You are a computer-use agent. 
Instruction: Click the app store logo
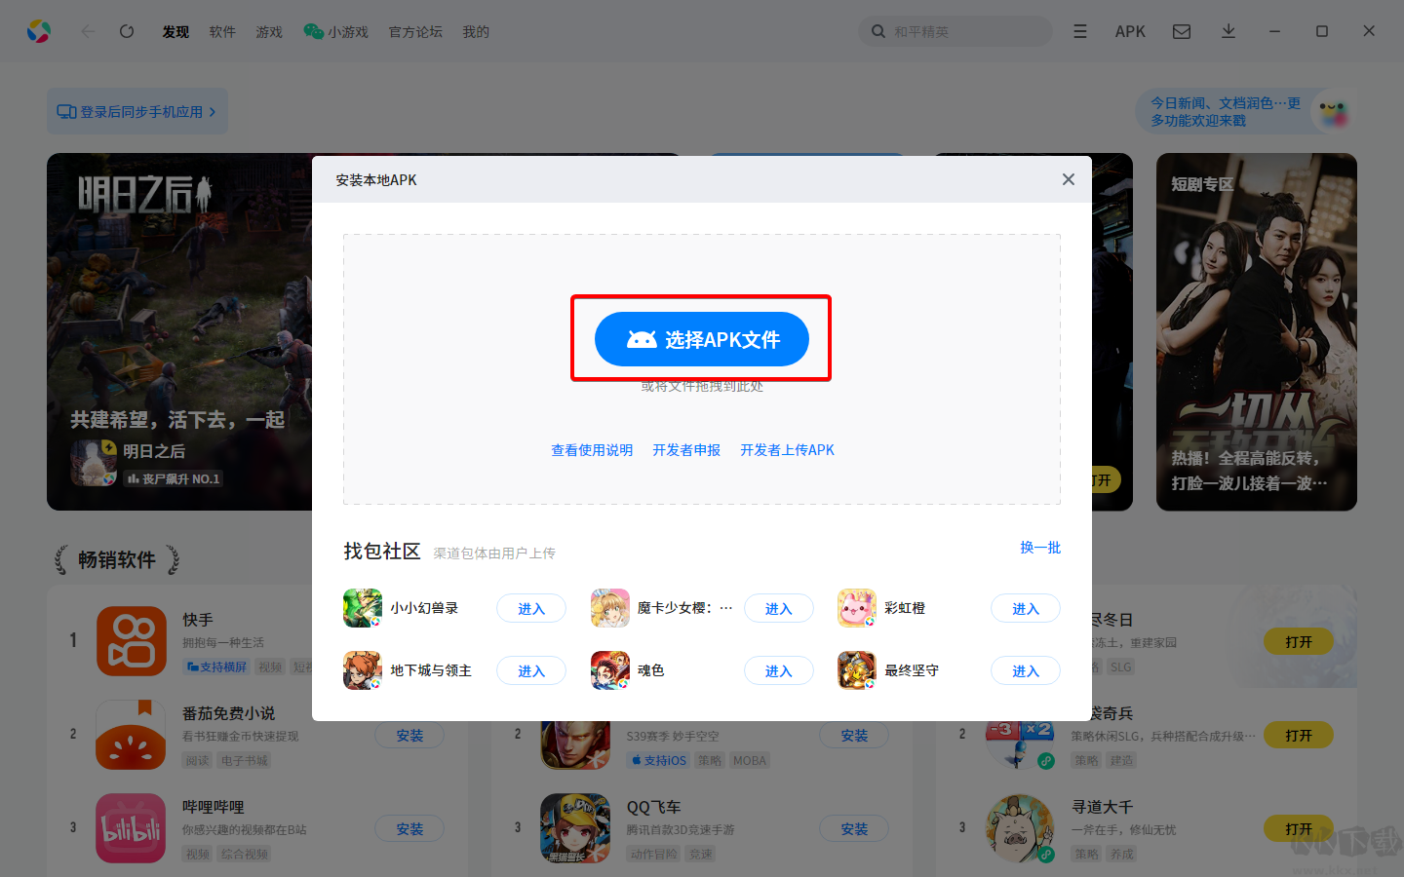[x=39, y=30]
